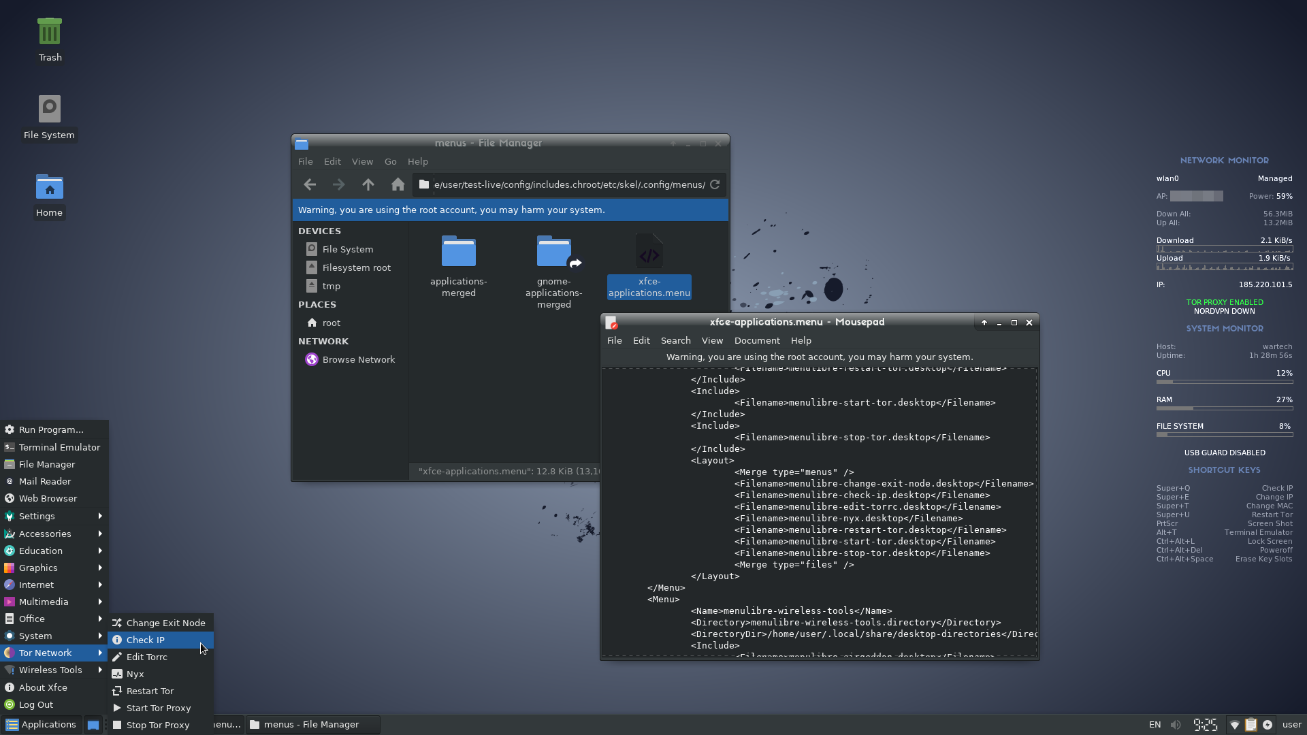1307x735 pixels.
Task: Click the clipboard manager tray icon
Action: pos(1250,725)
